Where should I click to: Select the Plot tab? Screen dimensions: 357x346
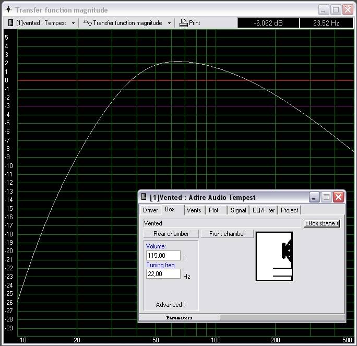pos(214,210)
